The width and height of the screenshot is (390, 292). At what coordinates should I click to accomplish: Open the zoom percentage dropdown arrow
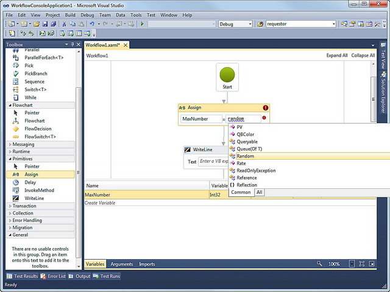click(352, 263)
